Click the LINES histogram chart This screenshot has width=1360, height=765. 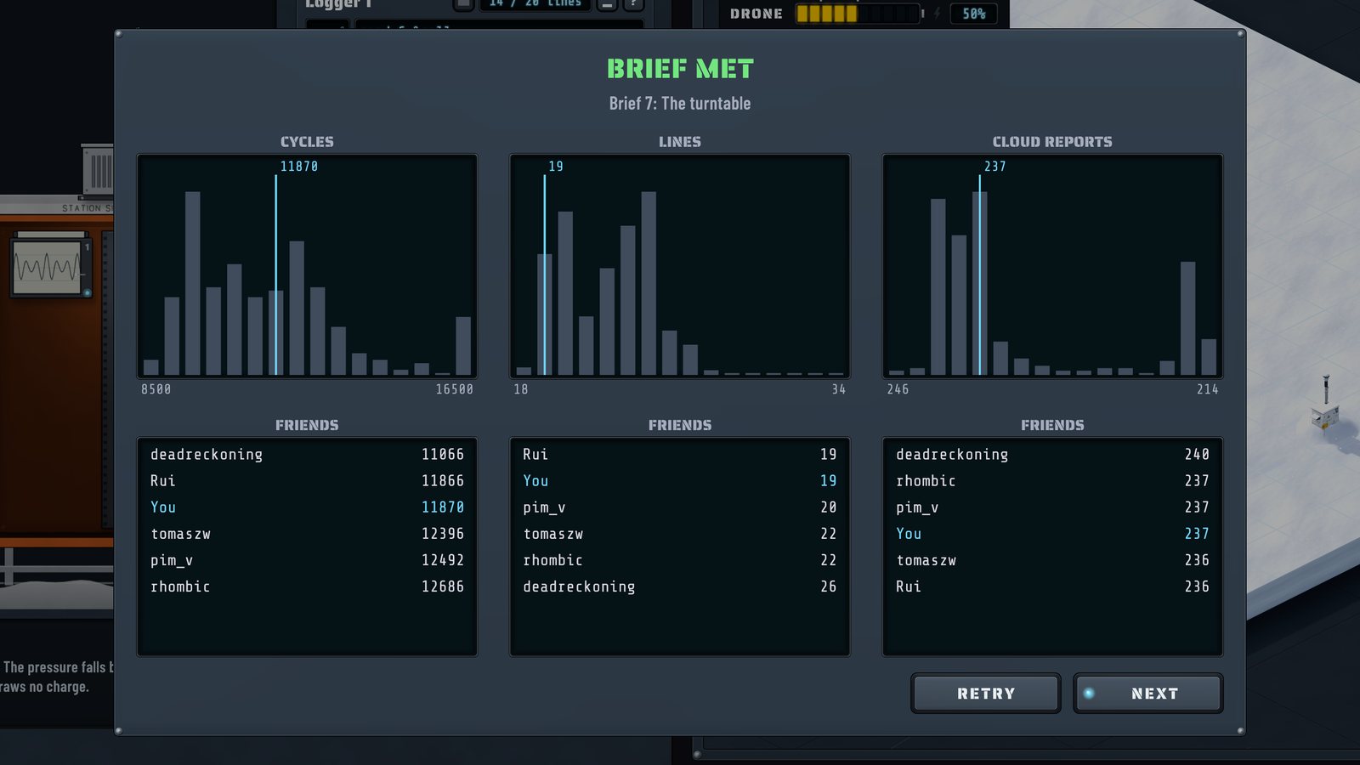679,266
